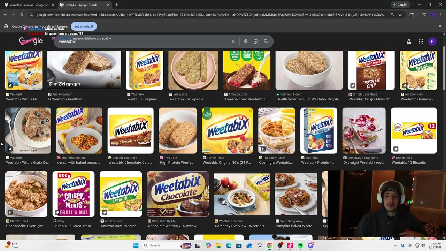Screen dimensions: 446x251
Task: Click the weetabix search input field
Action: tap(143, 41)
